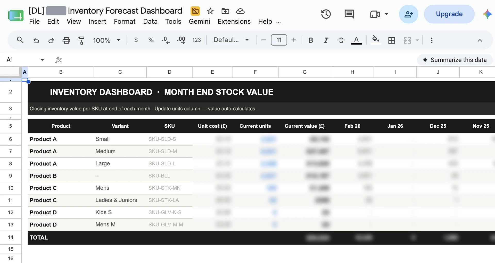Image resolution: width=495 pixels, height=263 pixels.
Task: Select the SKU-SLD-M cell
Action: tap(169, 151)
